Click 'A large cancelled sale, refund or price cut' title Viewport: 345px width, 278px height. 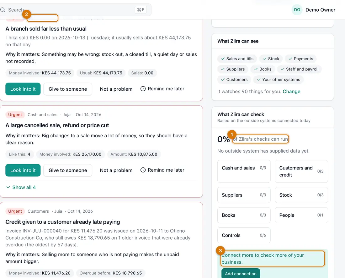tap(57, 125)
